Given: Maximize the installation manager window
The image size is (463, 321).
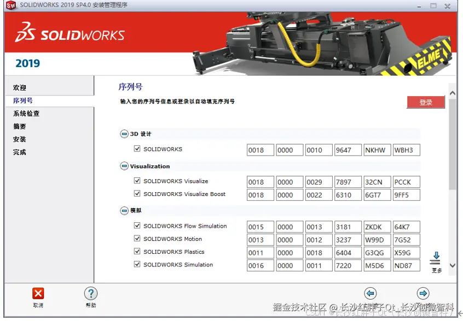Looking at the screenshot, I should point(433,5).
